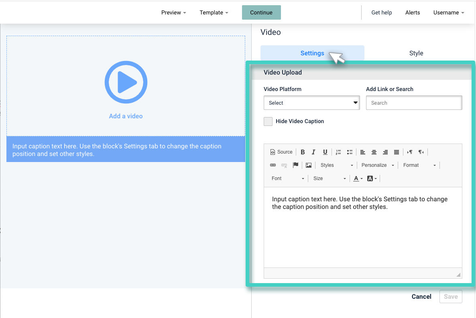This screenshot has width=476, height=318.
Task: Open the Template menu
Action: pos(214,12)
